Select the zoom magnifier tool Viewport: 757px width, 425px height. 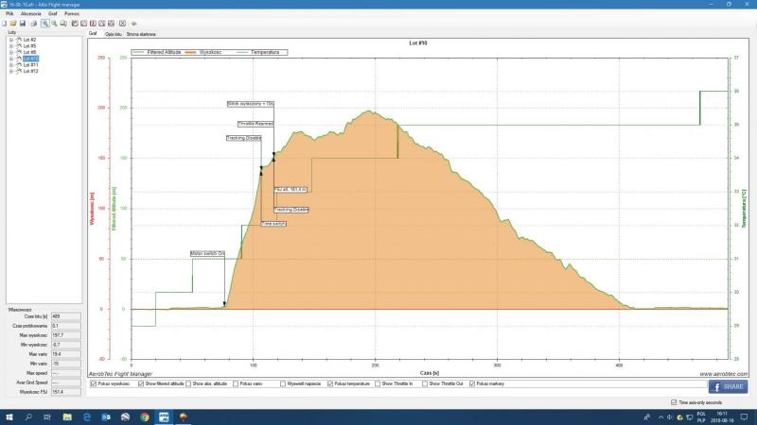click(44, 23)
